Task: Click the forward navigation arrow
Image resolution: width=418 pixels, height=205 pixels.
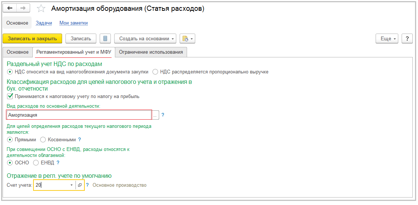Action: coord(23,9)
